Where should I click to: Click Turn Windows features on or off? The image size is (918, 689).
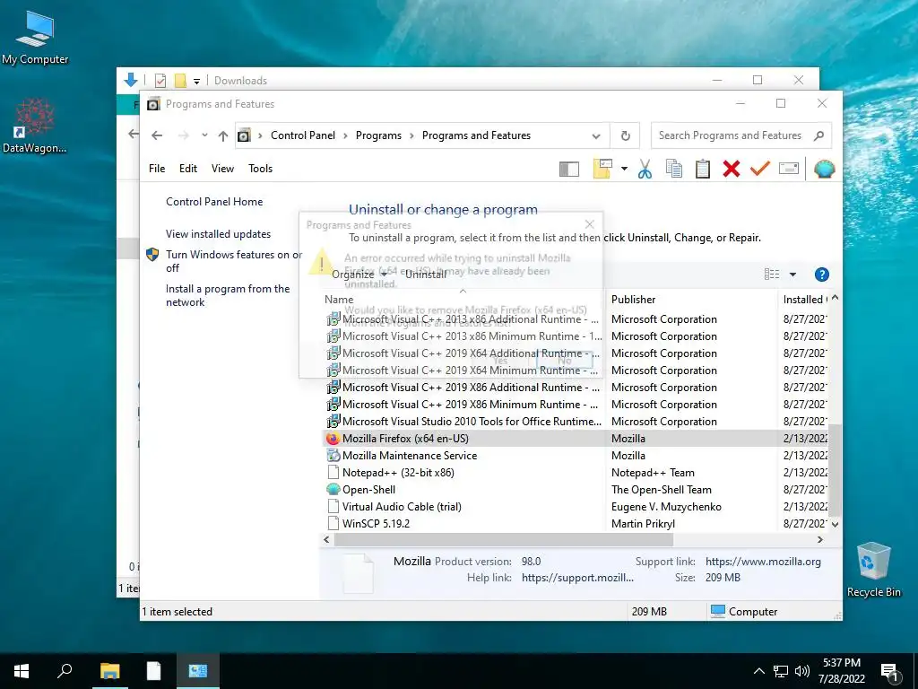(x=234, y=261)
